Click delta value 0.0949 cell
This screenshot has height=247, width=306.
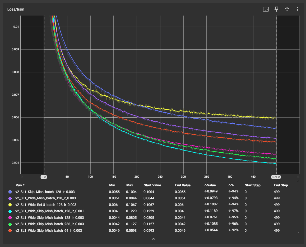(x=211, y=191)
